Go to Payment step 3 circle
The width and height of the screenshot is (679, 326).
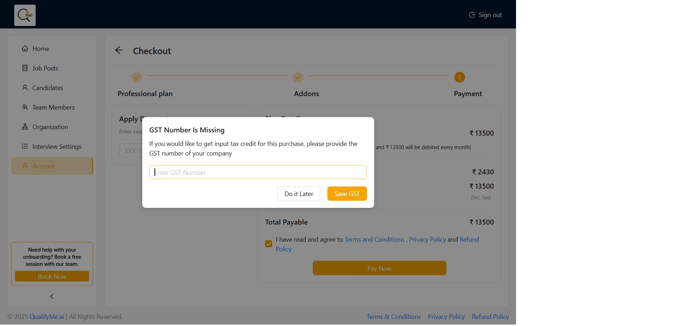[x=459, y=77]
